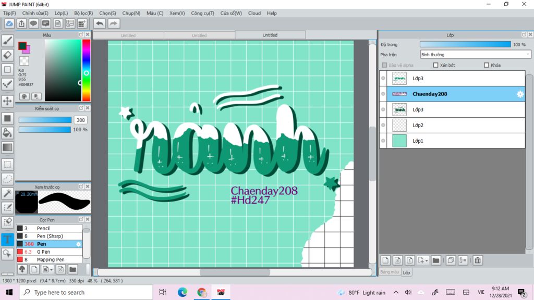Open the add-layer dropdown arrow in Lớp panel
This screenshot has height=300, width=534.
point(427,260)
